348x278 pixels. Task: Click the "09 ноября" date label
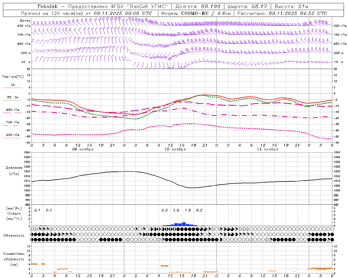tap(83, 149)
